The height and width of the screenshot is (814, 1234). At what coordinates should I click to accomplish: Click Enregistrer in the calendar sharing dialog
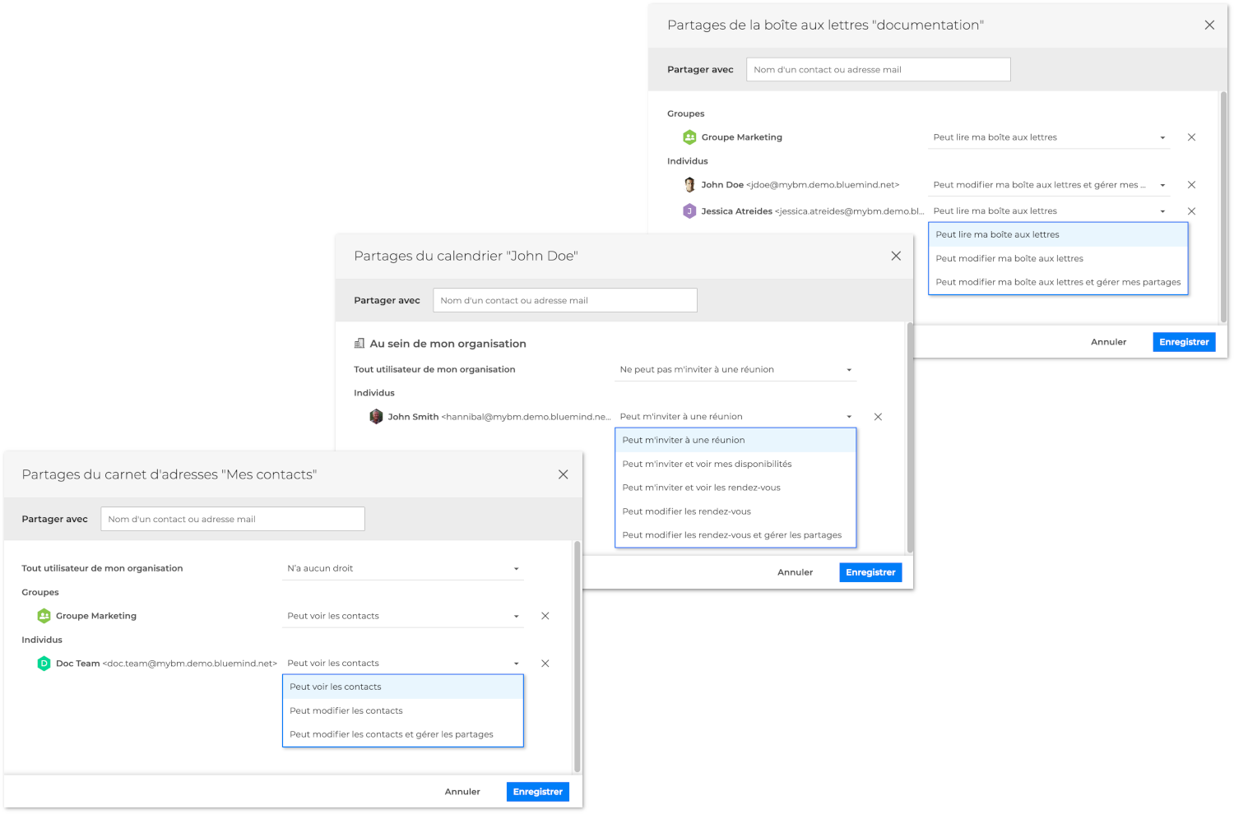[870, 572]
